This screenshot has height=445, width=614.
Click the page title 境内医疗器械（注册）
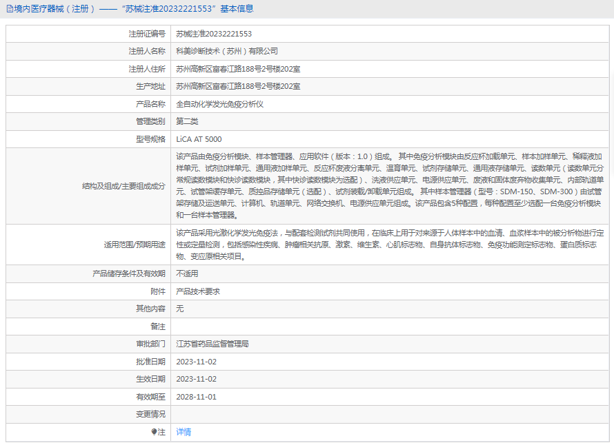[x=55, y=8]
